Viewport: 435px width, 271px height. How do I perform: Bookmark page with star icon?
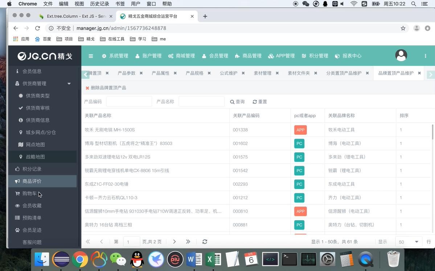[x=403, y=28]
